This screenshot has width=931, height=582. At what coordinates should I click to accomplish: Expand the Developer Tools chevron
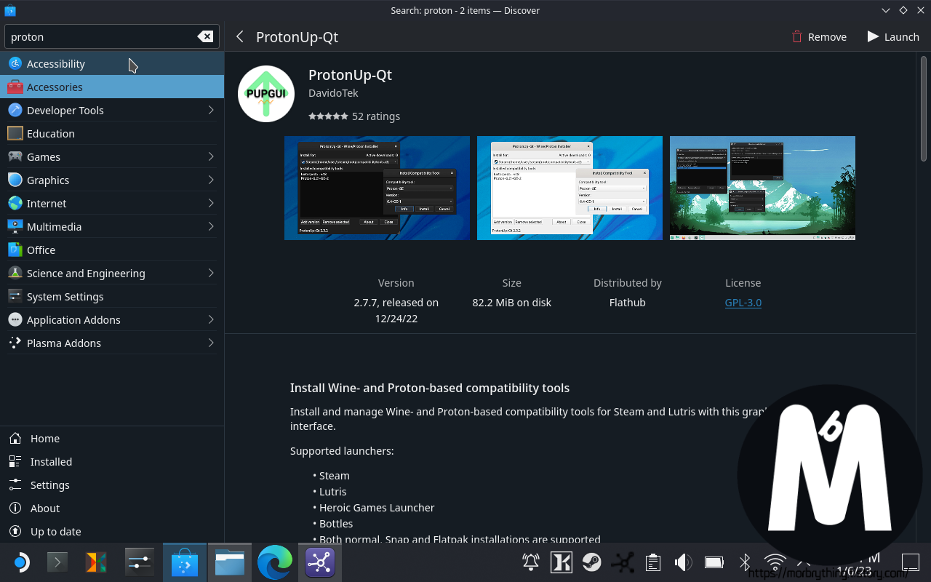tap(211, 110)
